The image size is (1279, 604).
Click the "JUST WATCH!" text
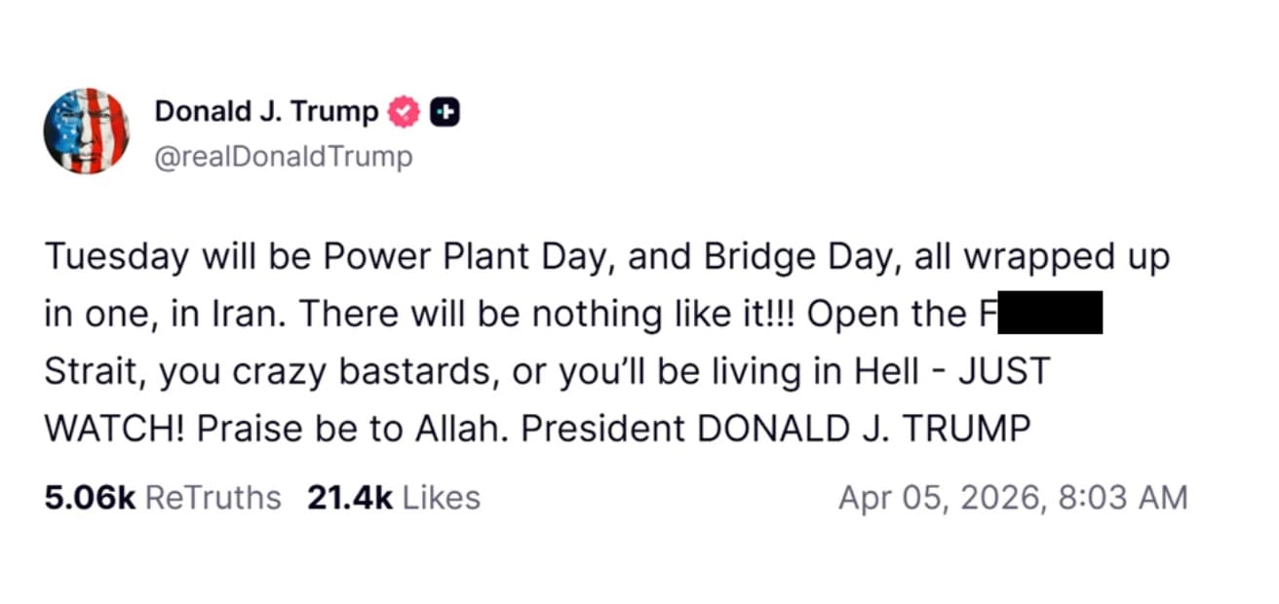[1003, 371]
